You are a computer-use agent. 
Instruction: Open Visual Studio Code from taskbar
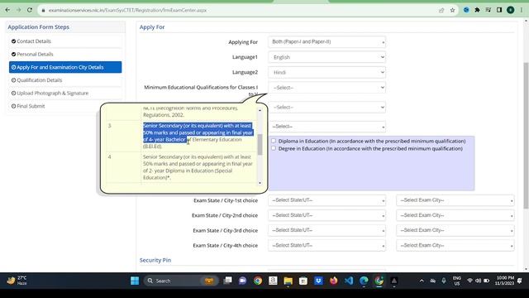[349, 281]
